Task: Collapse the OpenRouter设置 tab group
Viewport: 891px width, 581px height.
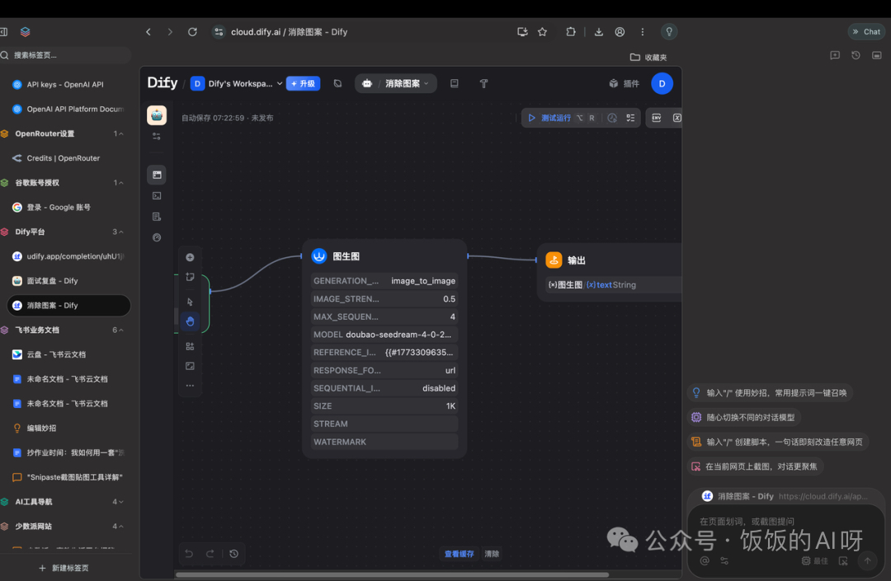Action: [x=122, y=134]
